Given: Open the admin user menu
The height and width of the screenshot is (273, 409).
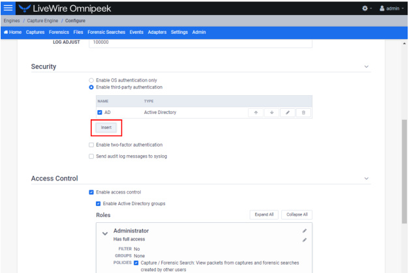Looking at the screenshot, I should [391, 8].
